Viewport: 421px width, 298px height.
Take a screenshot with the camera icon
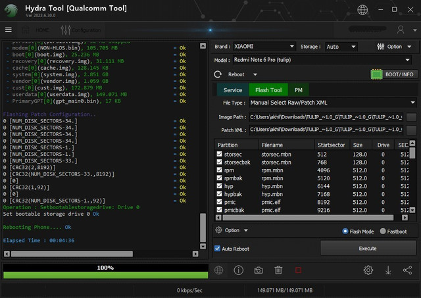click(x=259, y=270)
